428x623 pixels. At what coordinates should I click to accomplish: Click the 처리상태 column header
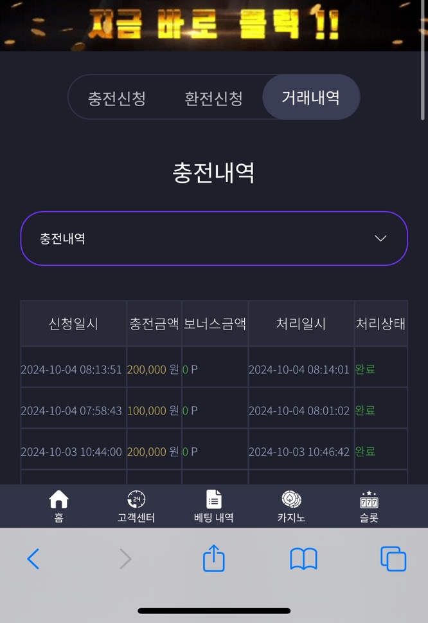[381, 324]
